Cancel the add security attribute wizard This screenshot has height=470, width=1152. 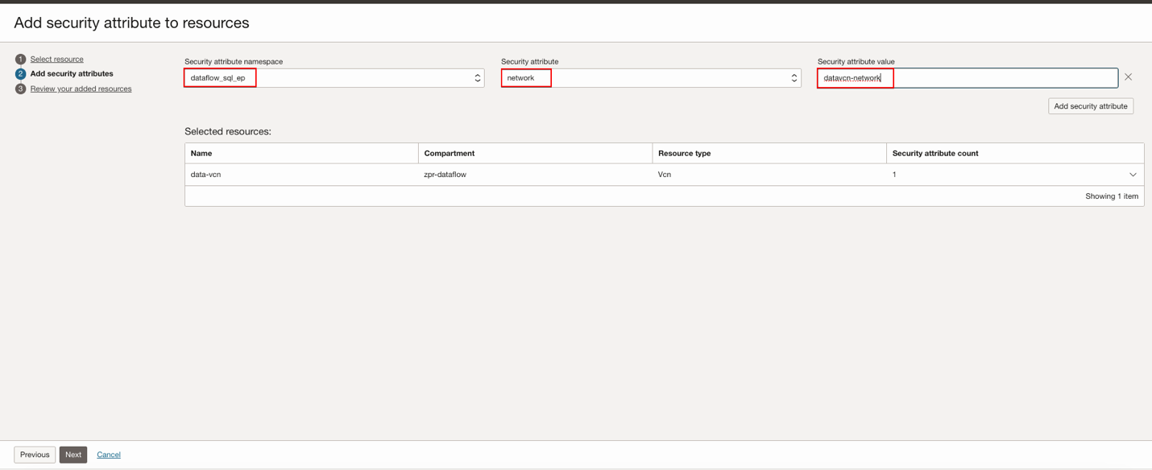tap(109, 455)
